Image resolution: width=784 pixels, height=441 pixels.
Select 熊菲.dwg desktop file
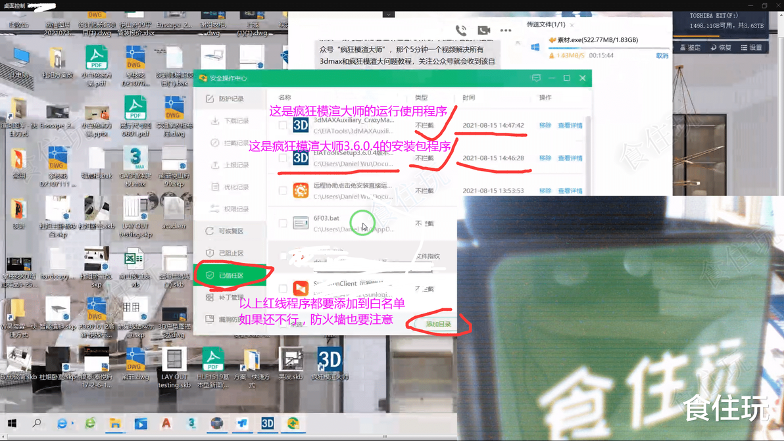135,363
